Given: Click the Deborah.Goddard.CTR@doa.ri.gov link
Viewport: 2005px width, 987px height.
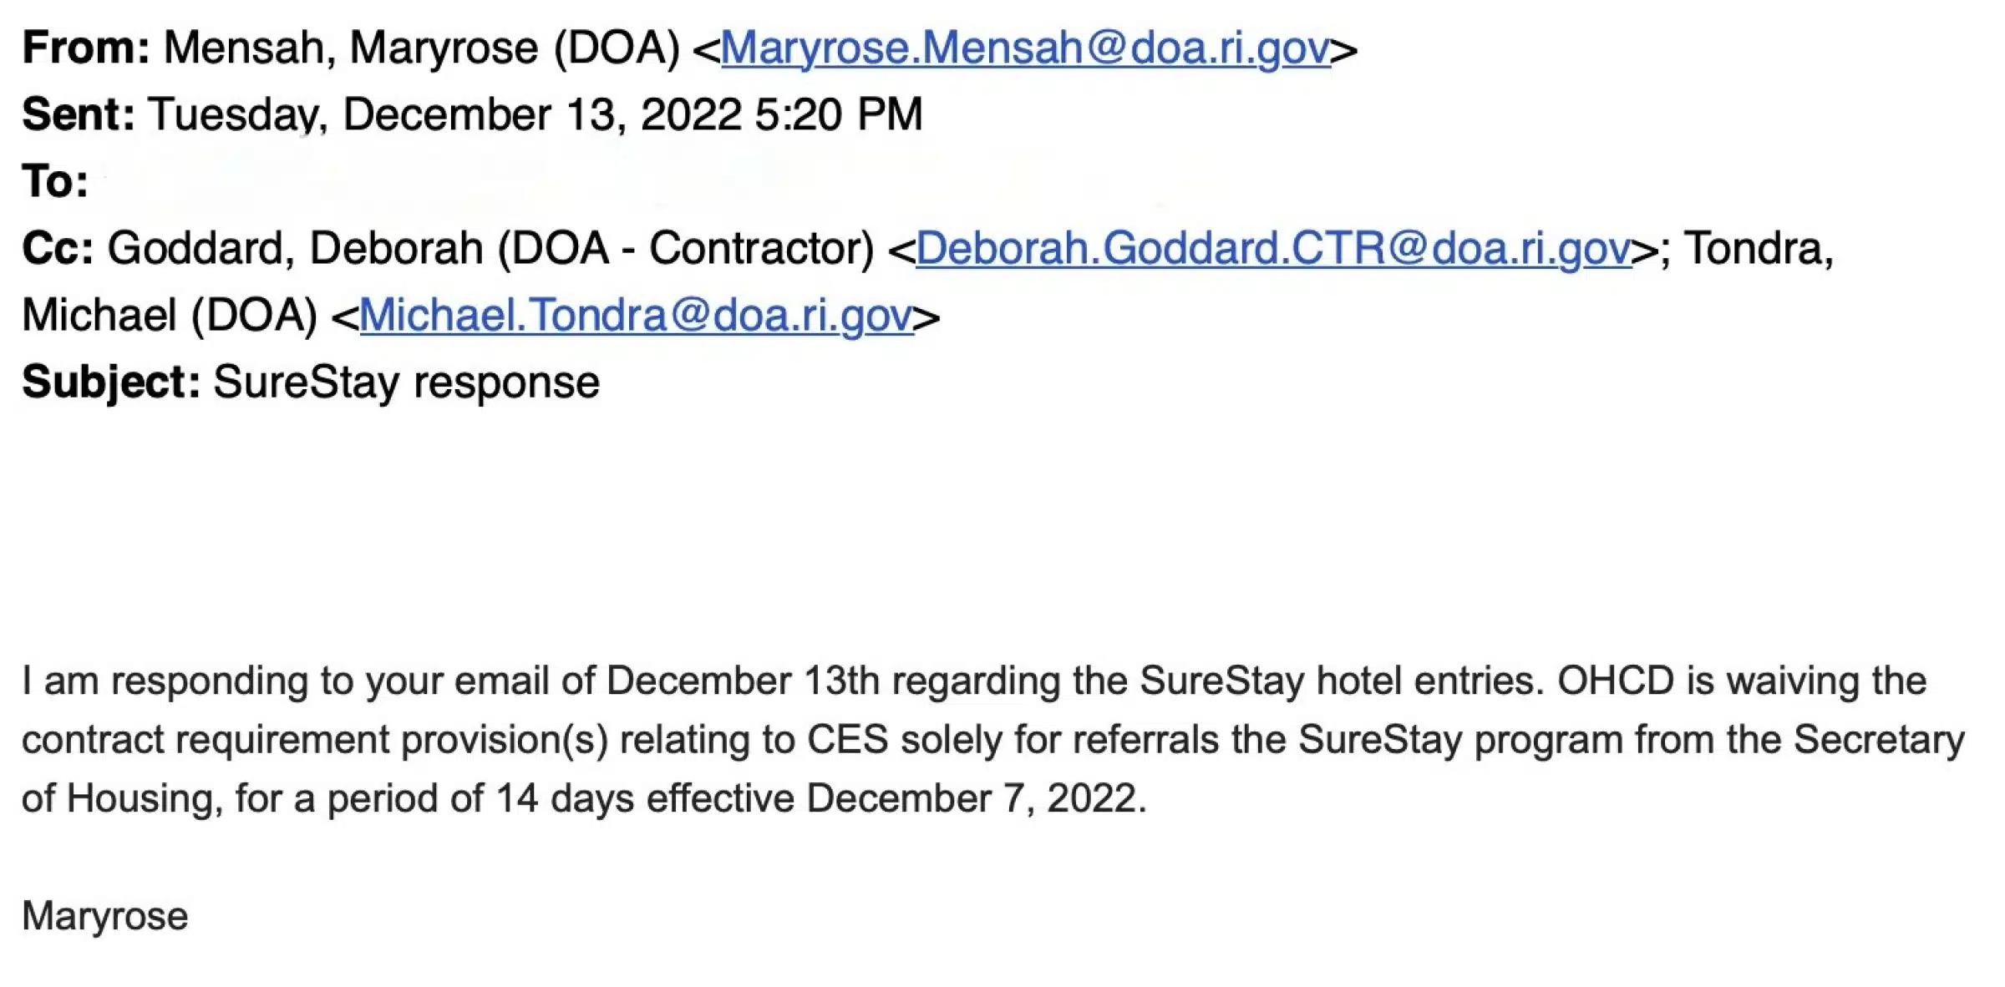Looking at the screenshot, I should click(x=1273, y=249).
